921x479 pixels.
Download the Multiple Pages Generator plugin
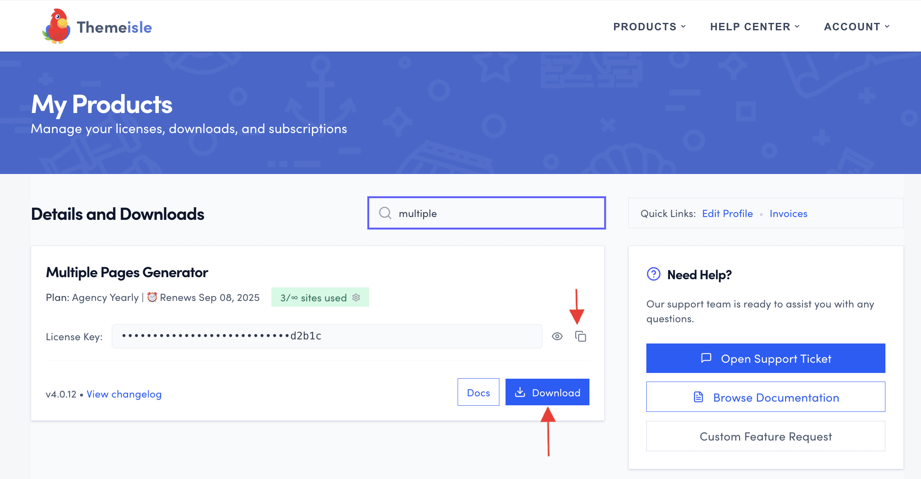click(x=547, y=392)
